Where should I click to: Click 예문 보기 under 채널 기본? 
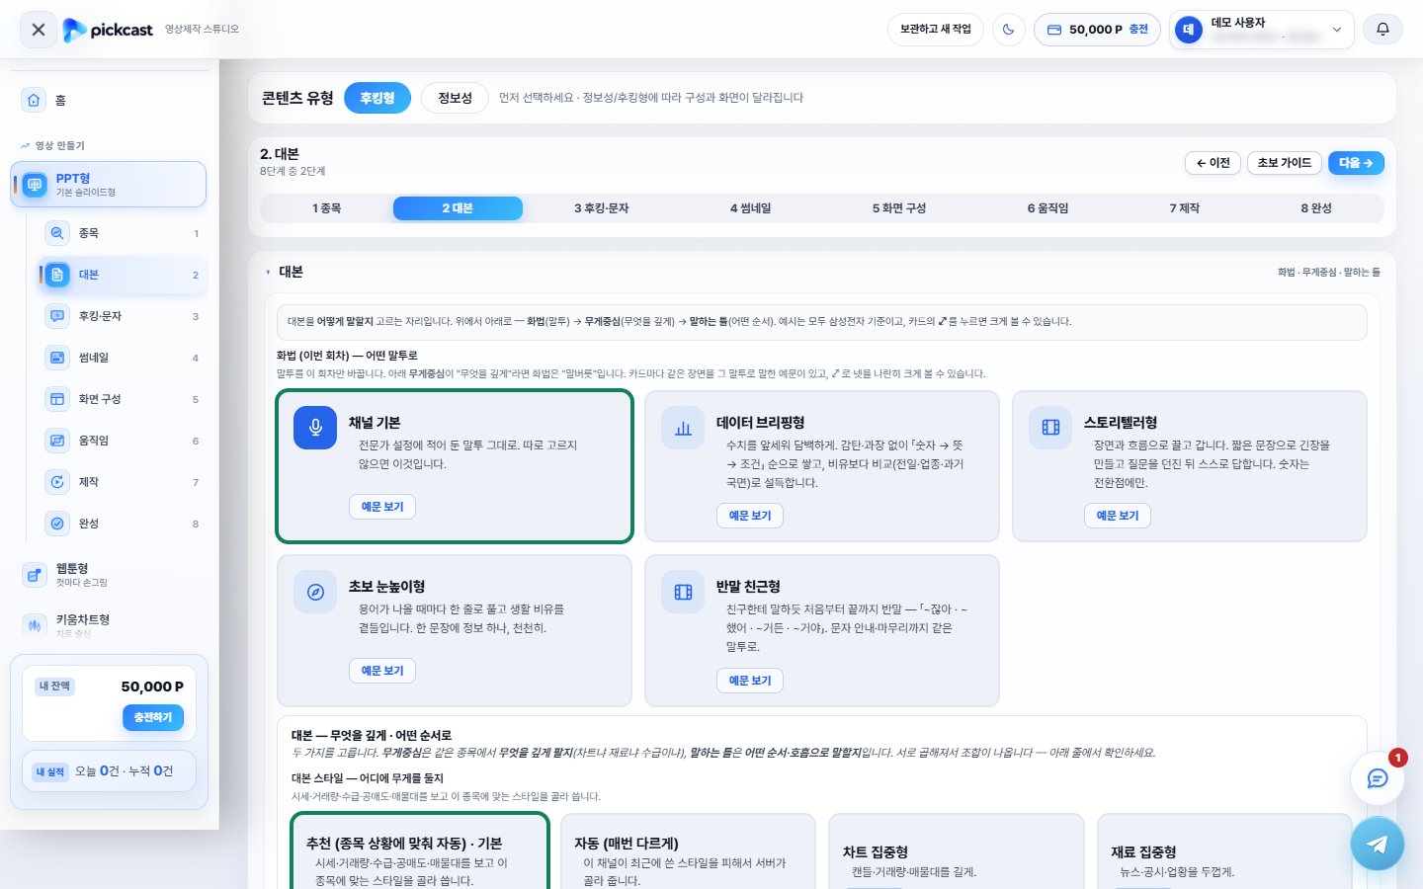pyautogui.click(x=382, y=507)
